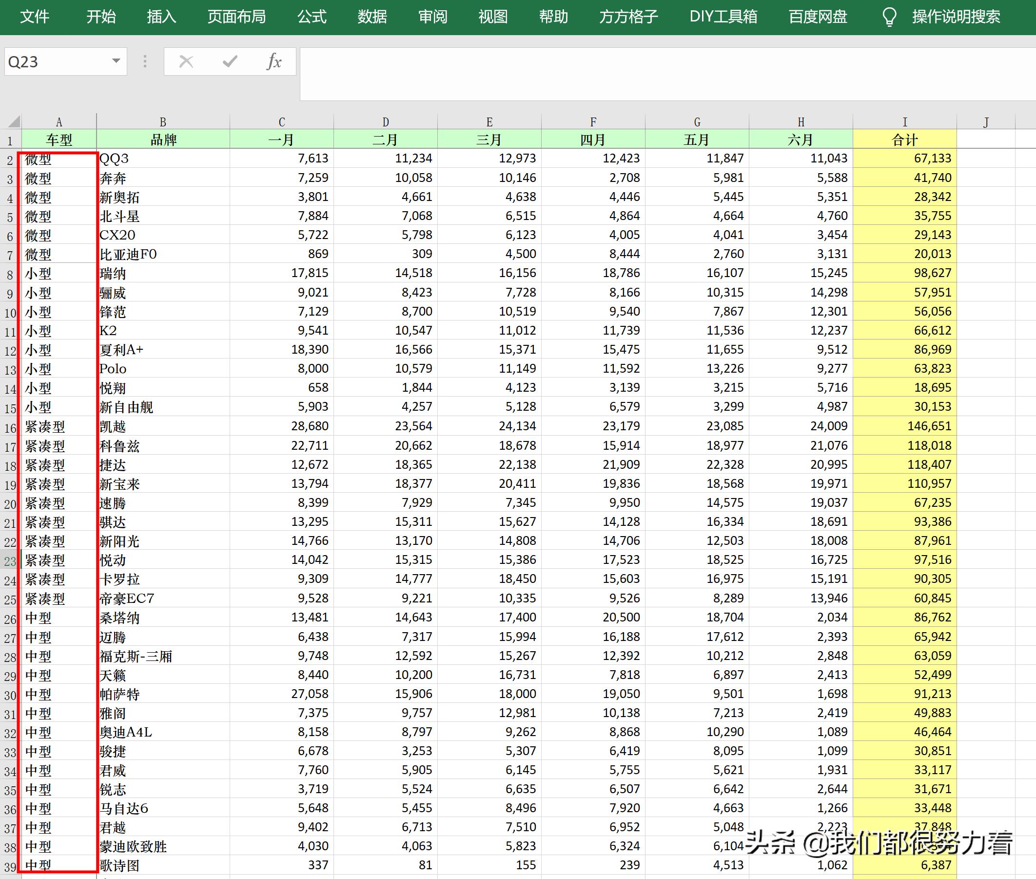Select the 合计 column header I
Image resolution: width=1036 pixels, height=879 pixels.
(905, 120)
